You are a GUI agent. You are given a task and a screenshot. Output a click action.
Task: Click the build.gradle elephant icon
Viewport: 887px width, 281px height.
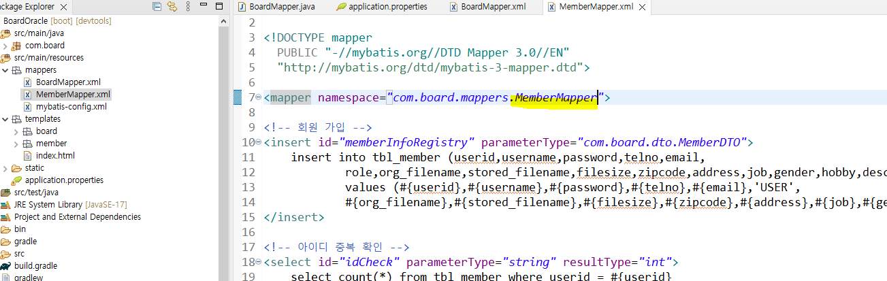(x=5, y=266)
